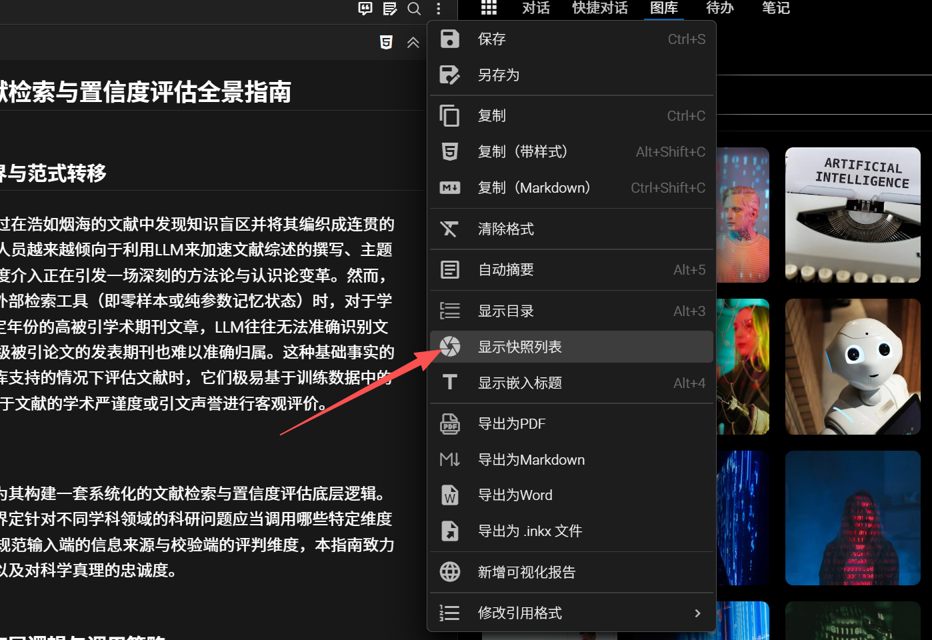Viewport: 932px width, 640px height.
Task: Open the quote/comment icon in the top toolbar
Action: (365, 9)
